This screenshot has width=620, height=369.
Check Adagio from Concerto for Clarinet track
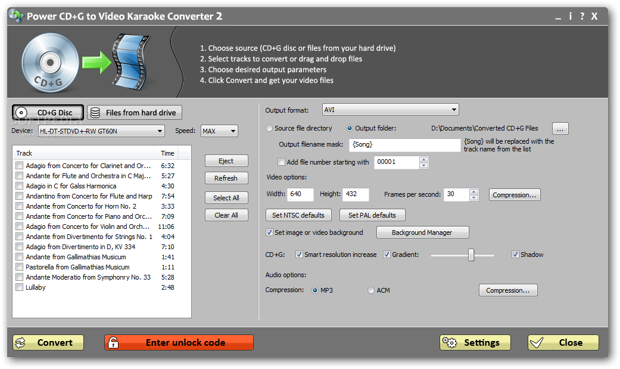pyautogui.click(x=20, y=166)
